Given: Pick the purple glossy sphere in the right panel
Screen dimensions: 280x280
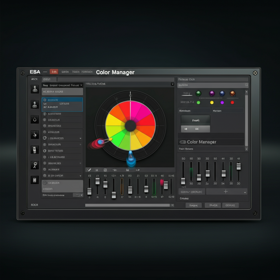Looking at the screenshot, I should [x=212, y=94].
